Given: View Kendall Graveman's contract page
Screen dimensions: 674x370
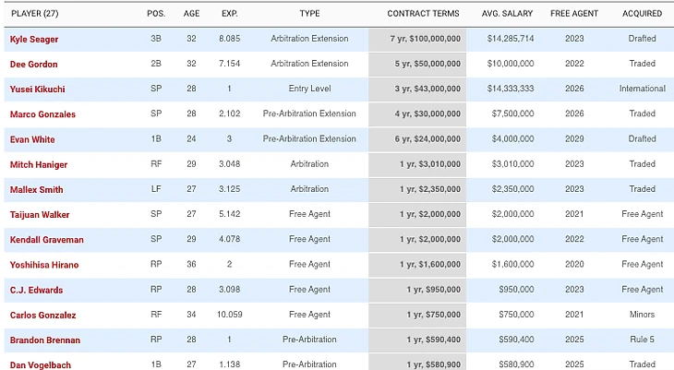Looking at the screenshot, I should (46, 240).
